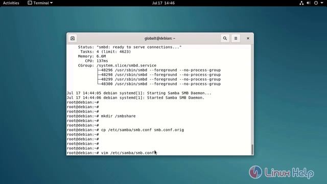Click the network status icon
327x184 pixels.
[301, 3]
